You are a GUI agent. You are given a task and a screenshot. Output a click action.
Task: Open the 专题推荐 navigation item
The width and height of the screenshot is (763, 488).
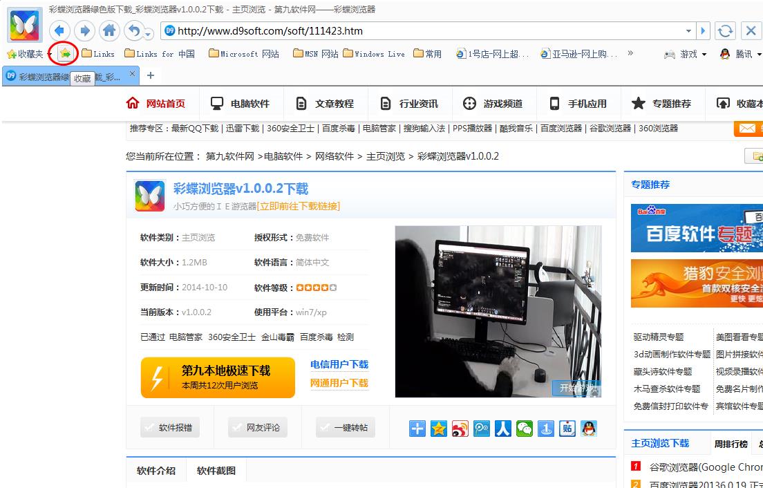click(661, 104)
